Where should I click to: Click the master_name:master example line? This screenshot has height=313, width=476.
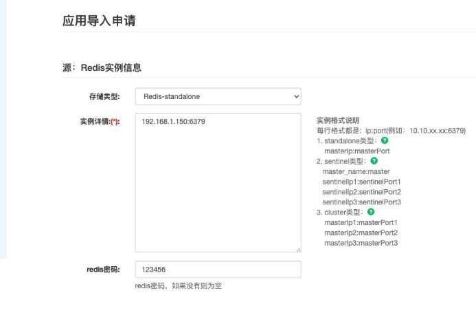click(356, 171)
